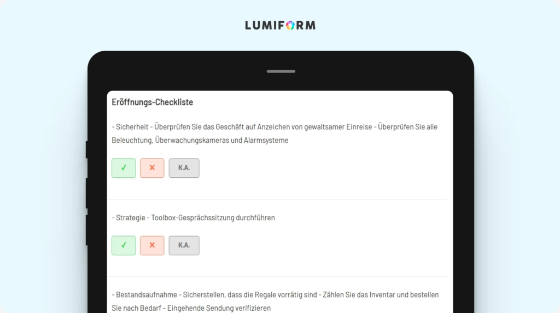
Task: Mark the Sicherheit item with green checkmark
Action: pyautogui.click(x=124, y=168)
